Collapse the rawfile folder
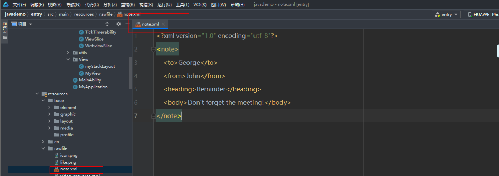499x176 pixels. [43, 148]
